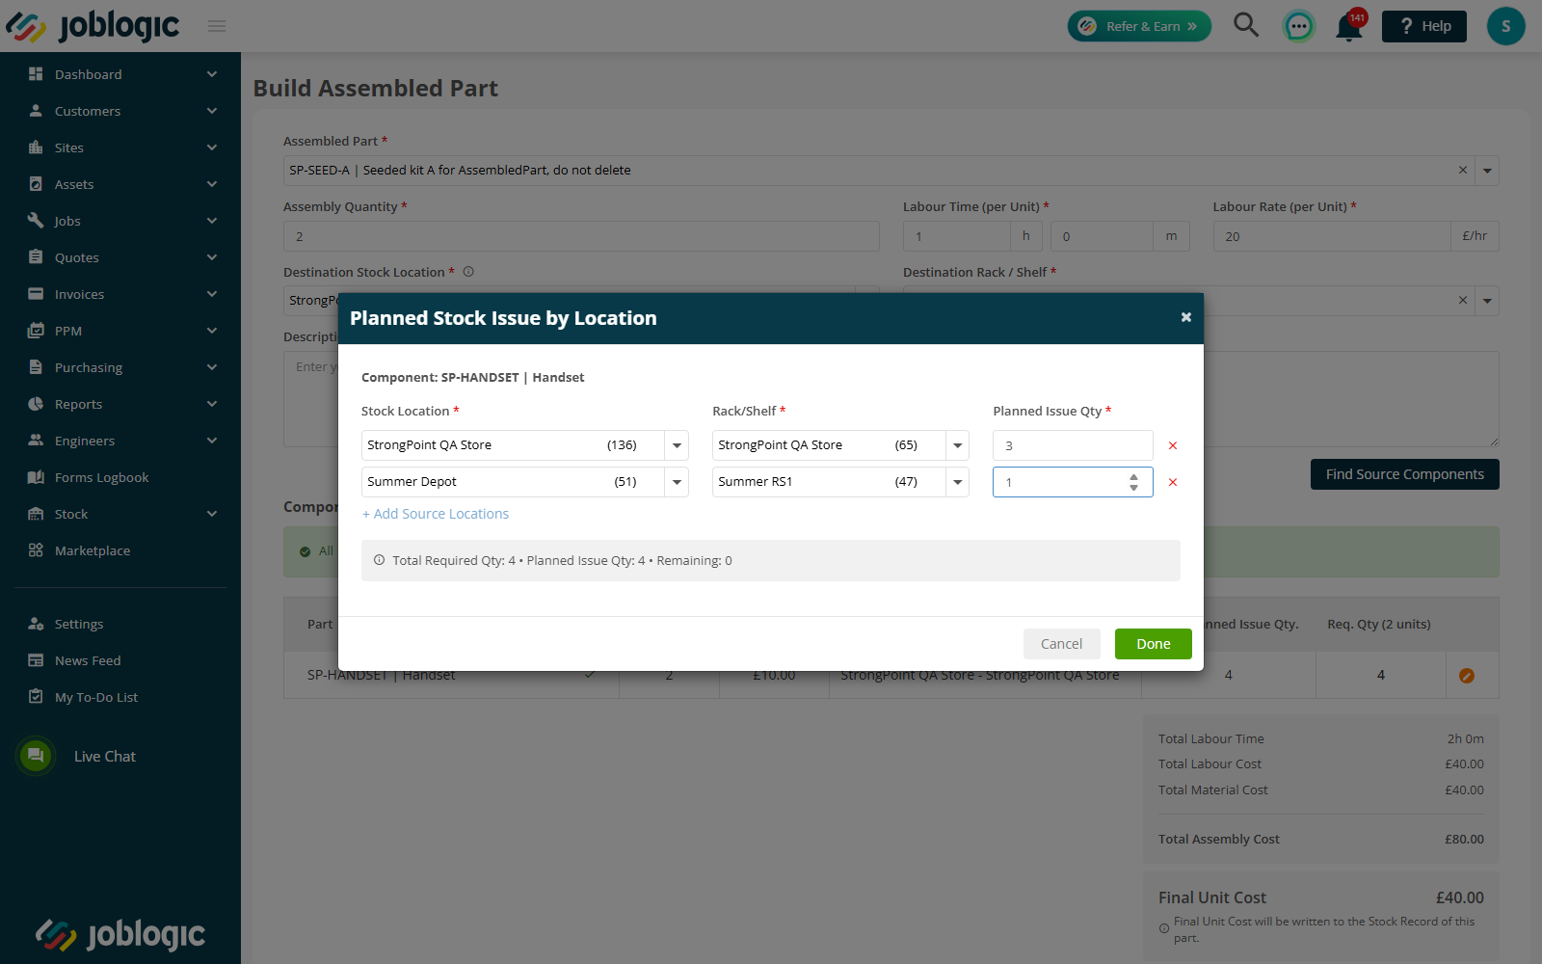Open the Forms Logbook page

tap(101, 477)
